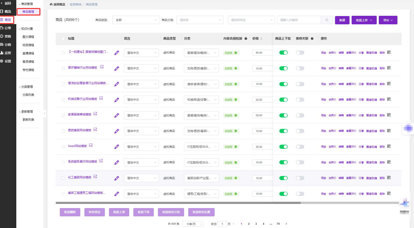The height and width of the screenshot is (228, 414).
Task: Open the 商品类型 dropdown showing 全部
Action: [x=136, y=20]
